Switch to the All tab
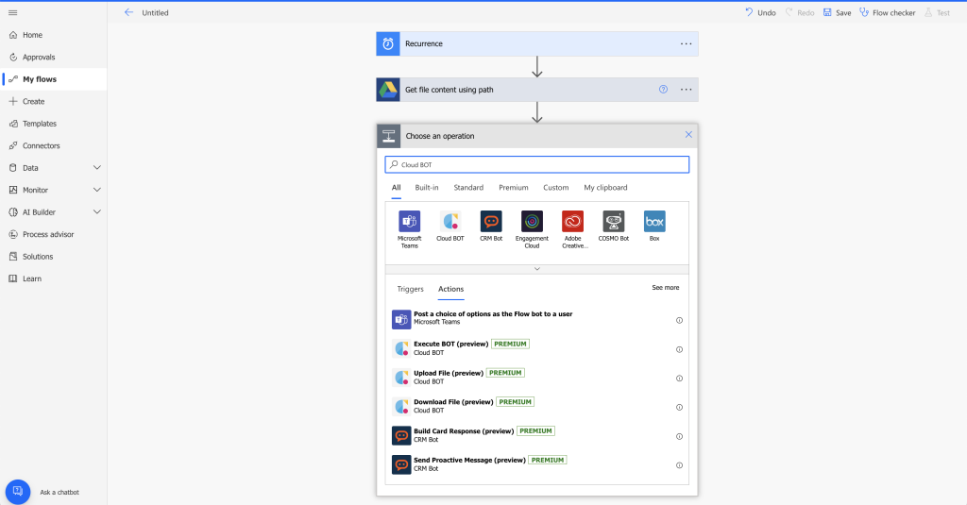 pos(396,188)
